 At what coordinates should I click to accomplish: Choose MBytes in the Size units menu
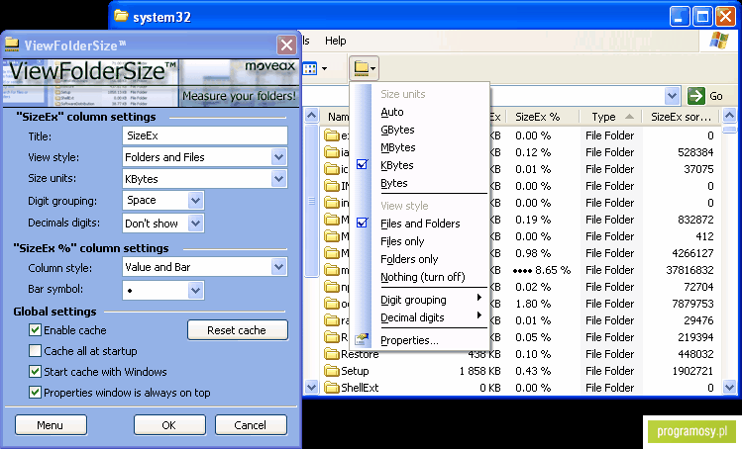[398, 147]
